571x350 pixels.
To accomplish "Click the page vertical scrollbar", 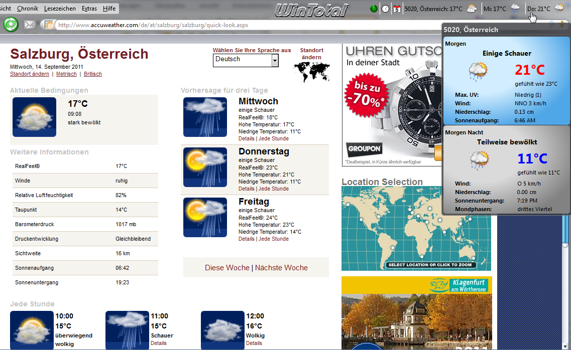I will click(565, 282).
